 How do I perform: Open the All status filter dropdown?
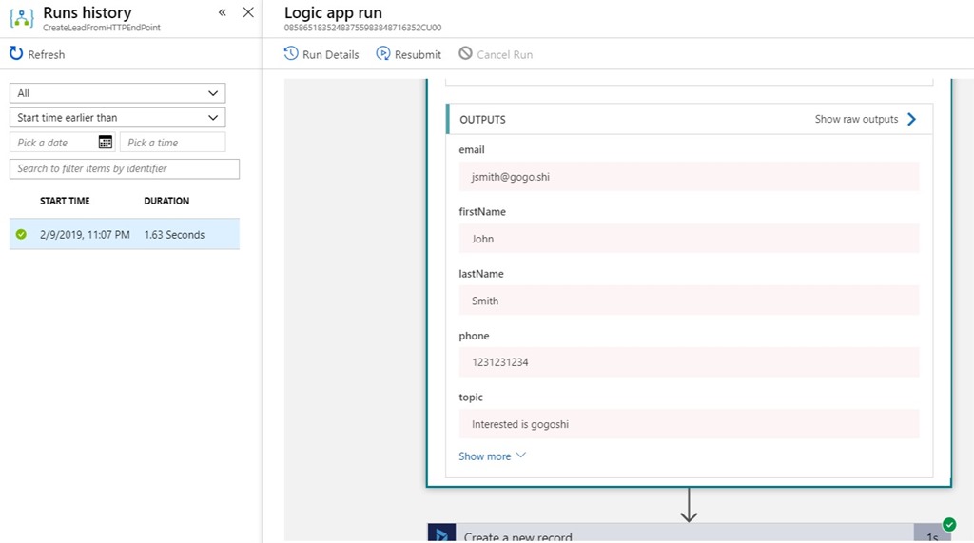117,93
